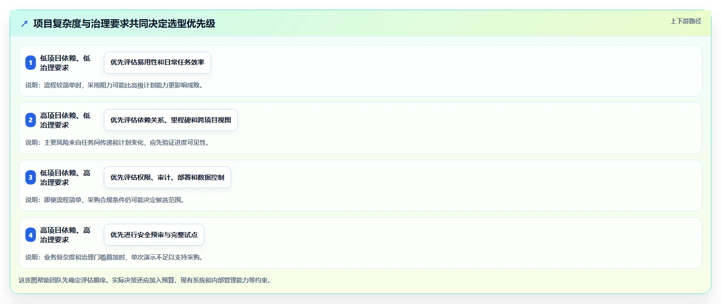The image size is (721, 304).
Task: Select the 优先评估易用性和日常任务效率 chip
Action: [157, 63]
